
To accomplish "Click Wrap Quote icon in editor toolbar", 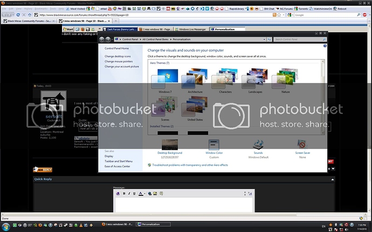I will click(x=161, y=194).
